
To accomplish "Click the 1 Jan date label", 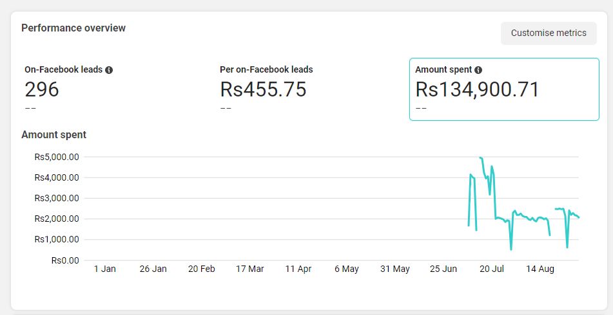I will point(105,269).
